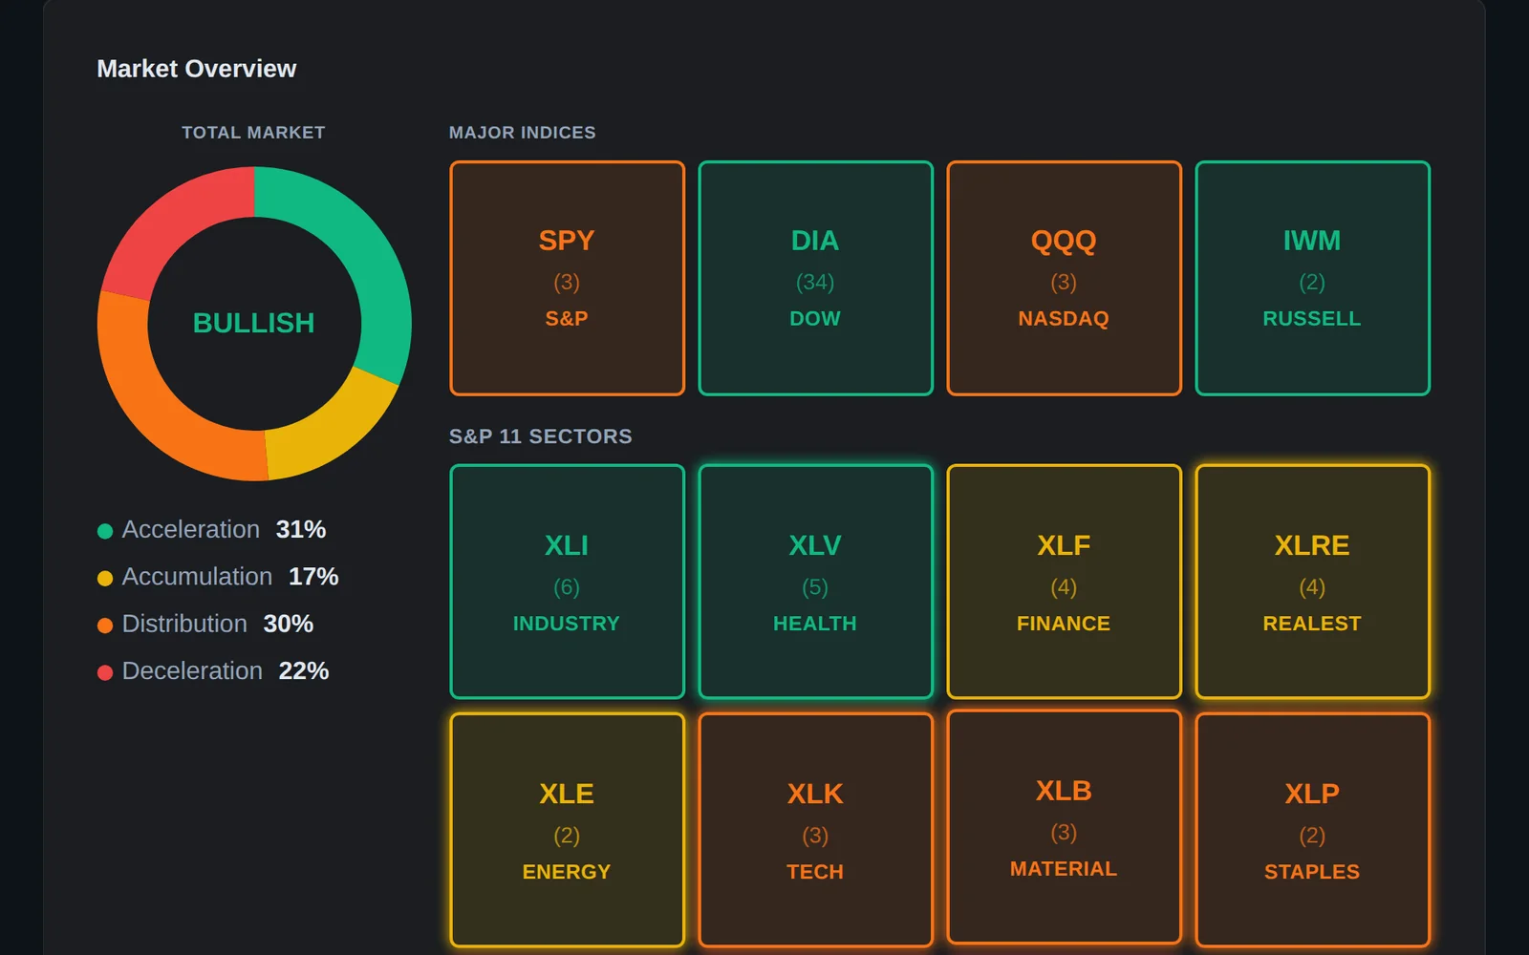Image resolution: width=1529 pixels, height=955 pixels.
Task: Click the Accumulation 17% legend text
Action: 230,577
